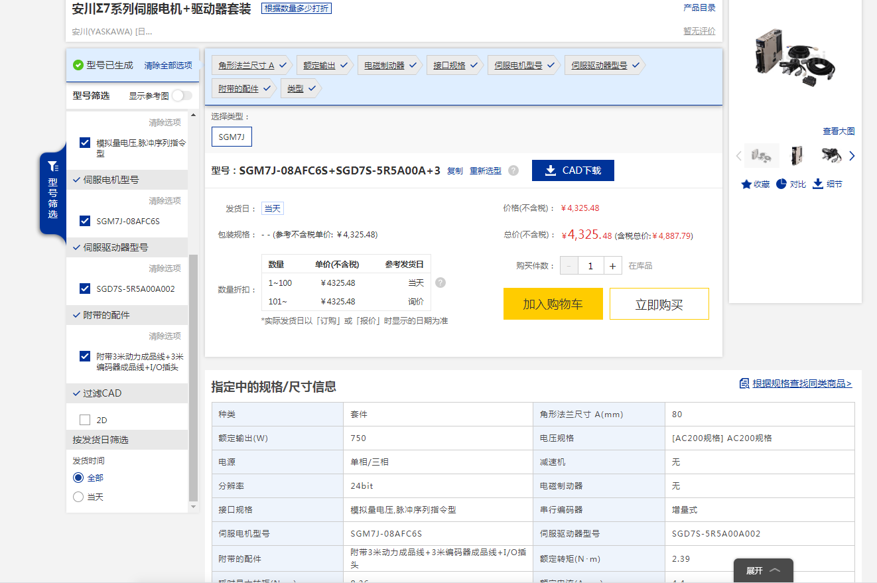Check the 2D CAD filter checkbox

pyautogui.click(x=85, y=420)
